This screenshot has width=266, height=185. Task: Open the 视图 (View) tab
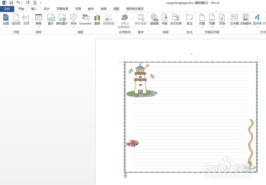(x=116, y=9)
